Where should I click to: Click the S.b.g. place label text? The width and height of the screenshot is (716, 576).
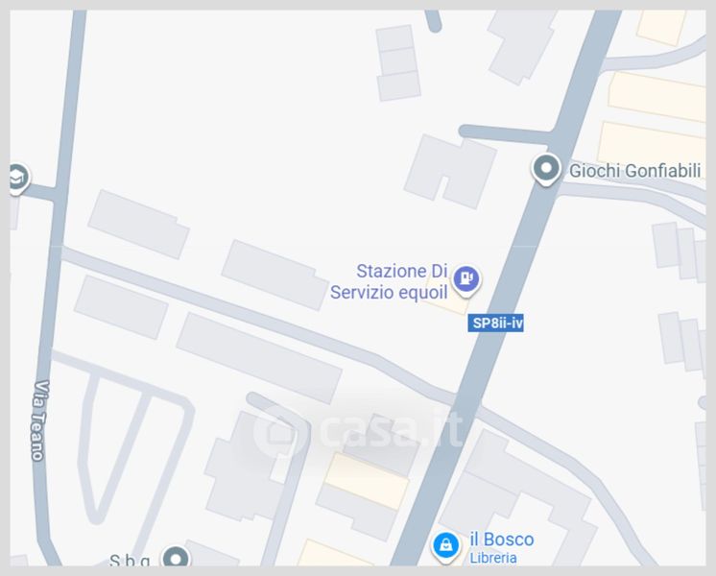pyautogui.click(x=130, y=561)
